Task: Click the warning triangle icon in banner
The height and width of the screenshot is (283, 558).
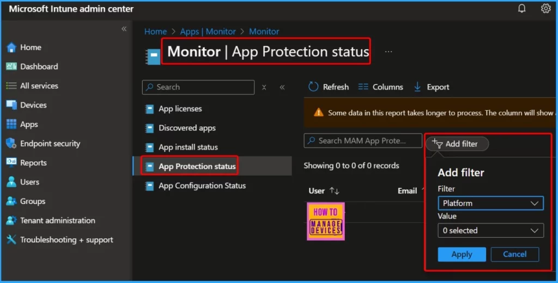Action: (318, 112)
